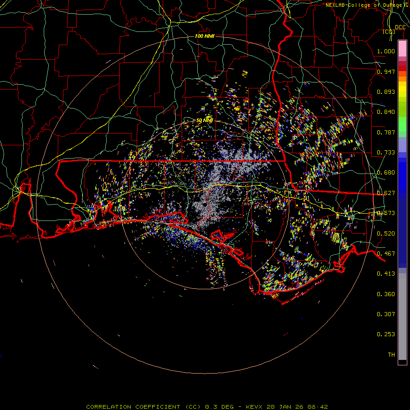The image size is (410, 410).
Task: Click the red segment of the color bar
Action: pyautogui.click(x=402, y=68)
